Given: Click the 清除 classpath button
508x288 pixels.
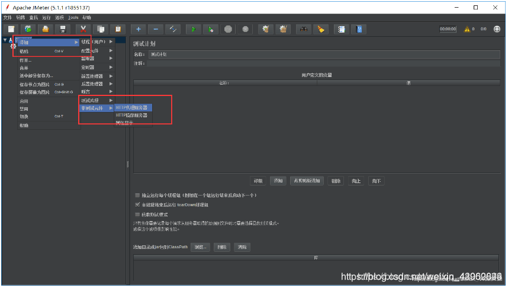Looking at the screenshot, I should 242,247.
